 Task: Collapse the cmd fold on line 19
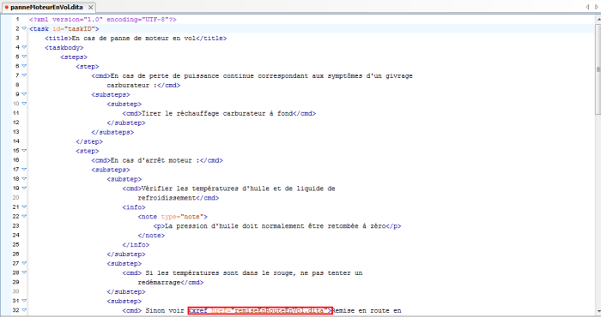point(24,188)
